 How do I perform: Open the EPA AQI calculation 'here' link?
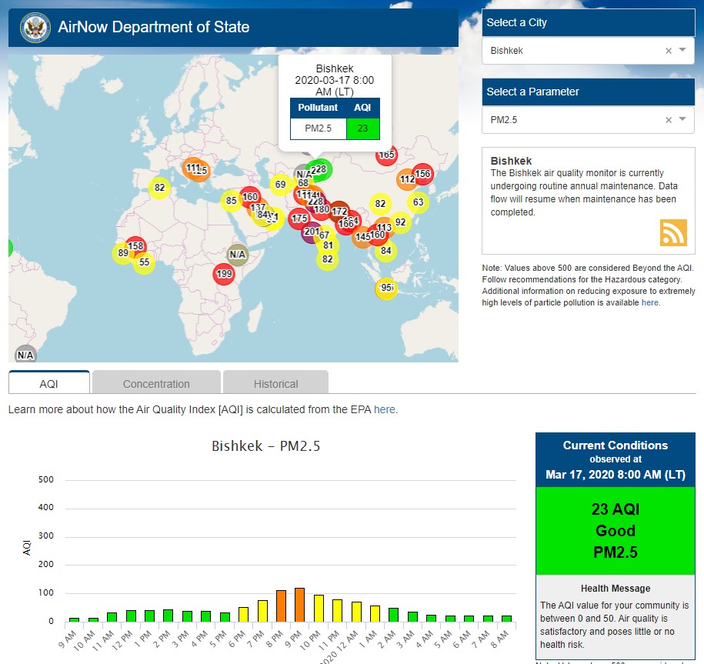click(385, 409)
